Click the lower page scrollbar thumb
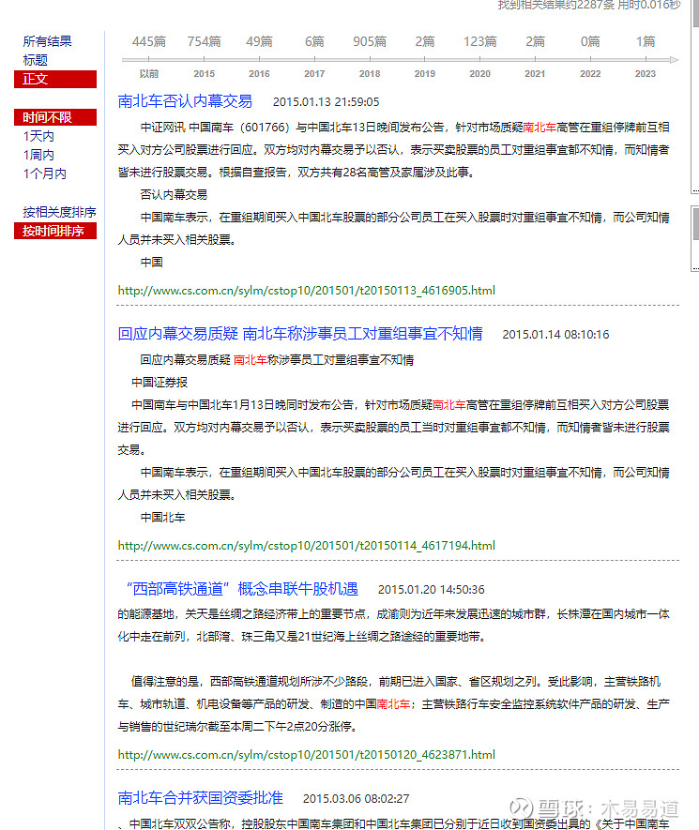 (696, 224)
